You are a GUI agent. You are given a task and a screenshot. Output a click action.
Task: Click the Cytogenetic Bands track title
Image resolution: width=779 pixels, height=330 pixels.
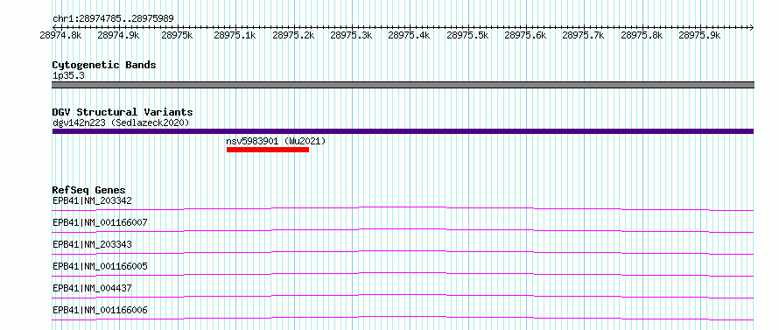(x=104, y=65)
